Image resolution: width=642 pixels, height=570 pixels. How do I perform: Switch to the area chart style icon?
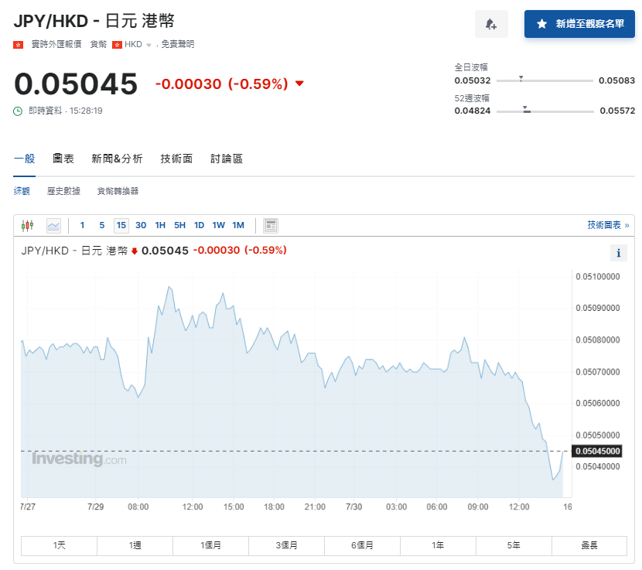click(53, 225)
